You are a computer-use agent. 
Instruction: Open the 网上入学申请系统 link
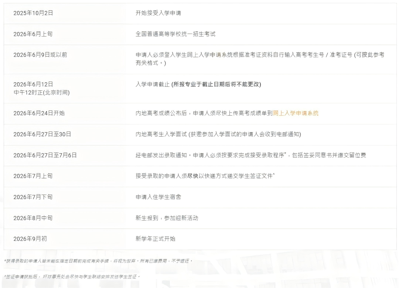tap(296, 113)
